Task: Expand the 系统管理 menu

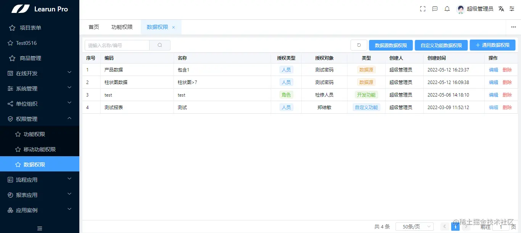Action: tap(69, 87)
